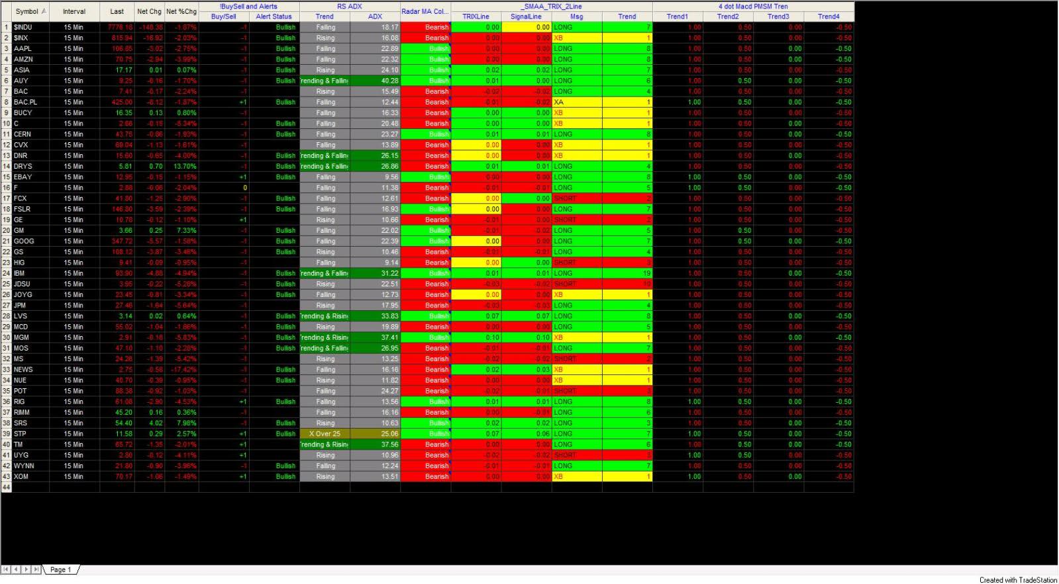This screenshot has width=1059, height=584.
Task: Click the next page tab arrow
Action: [x=26, y=569]
